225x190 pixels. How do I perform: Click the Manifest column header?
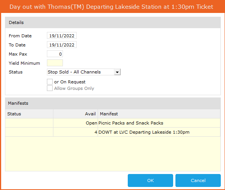click(x=159, y=114)
